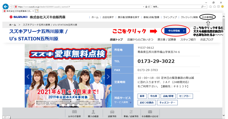Click the search magnifier icon
This screenshot has width=228, height=119.
(202, 7)
